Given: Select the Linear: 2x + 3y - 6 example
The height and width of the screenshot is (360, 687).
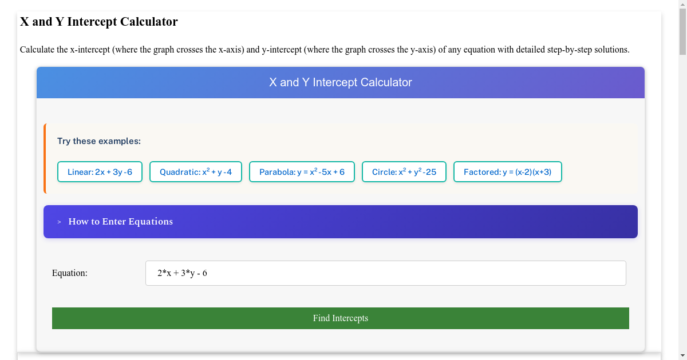Looking at the screenshot, I should coord(100,171).
